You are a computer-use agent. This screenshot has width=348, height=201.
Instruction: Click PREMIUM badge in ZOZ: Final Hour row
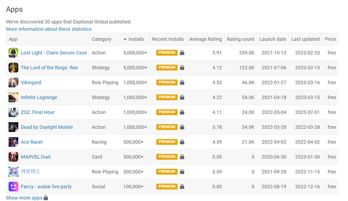pyautogui.click(x=167, y=112)
